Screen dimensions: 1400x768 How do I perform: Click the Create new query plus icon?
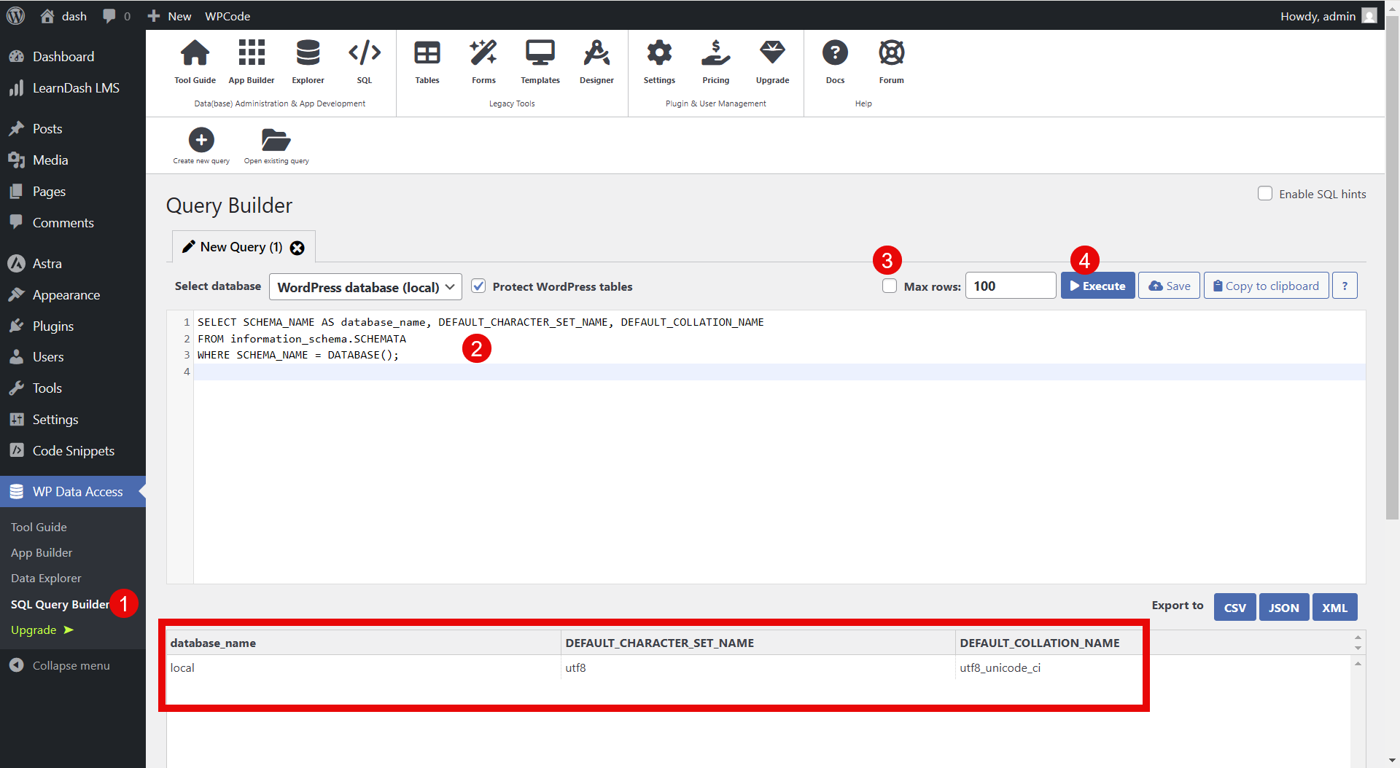[201, 140]
